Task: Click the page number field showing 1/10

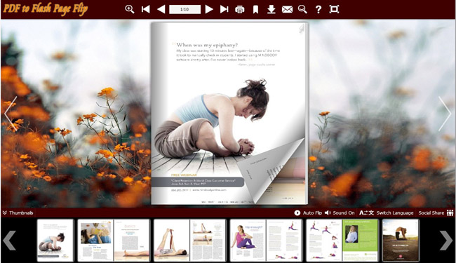Action: (x=185, y=9)
